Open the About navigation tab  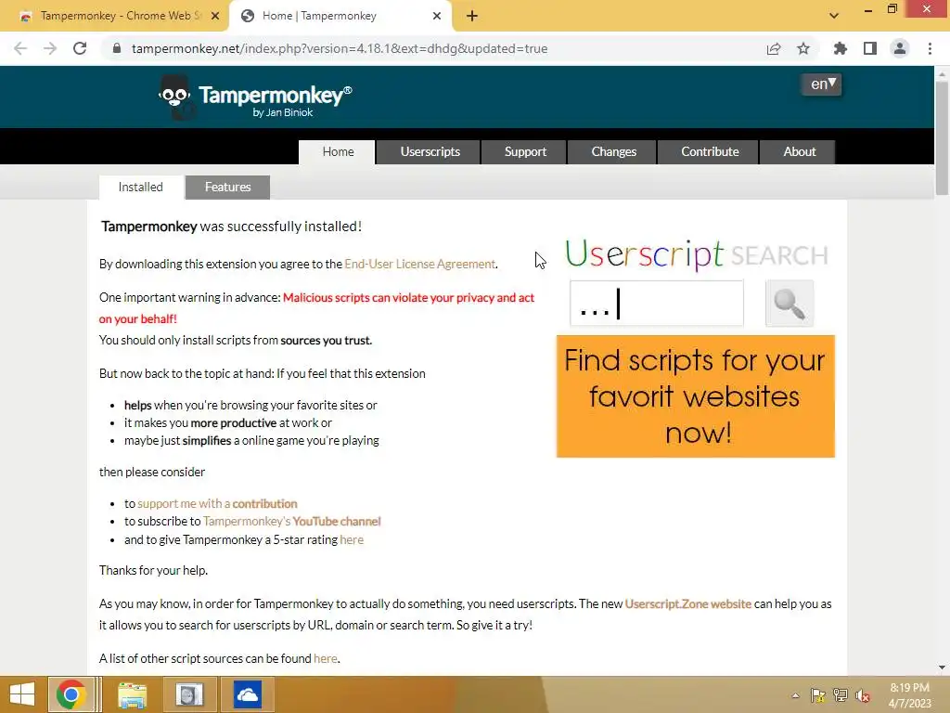point(799,151)
